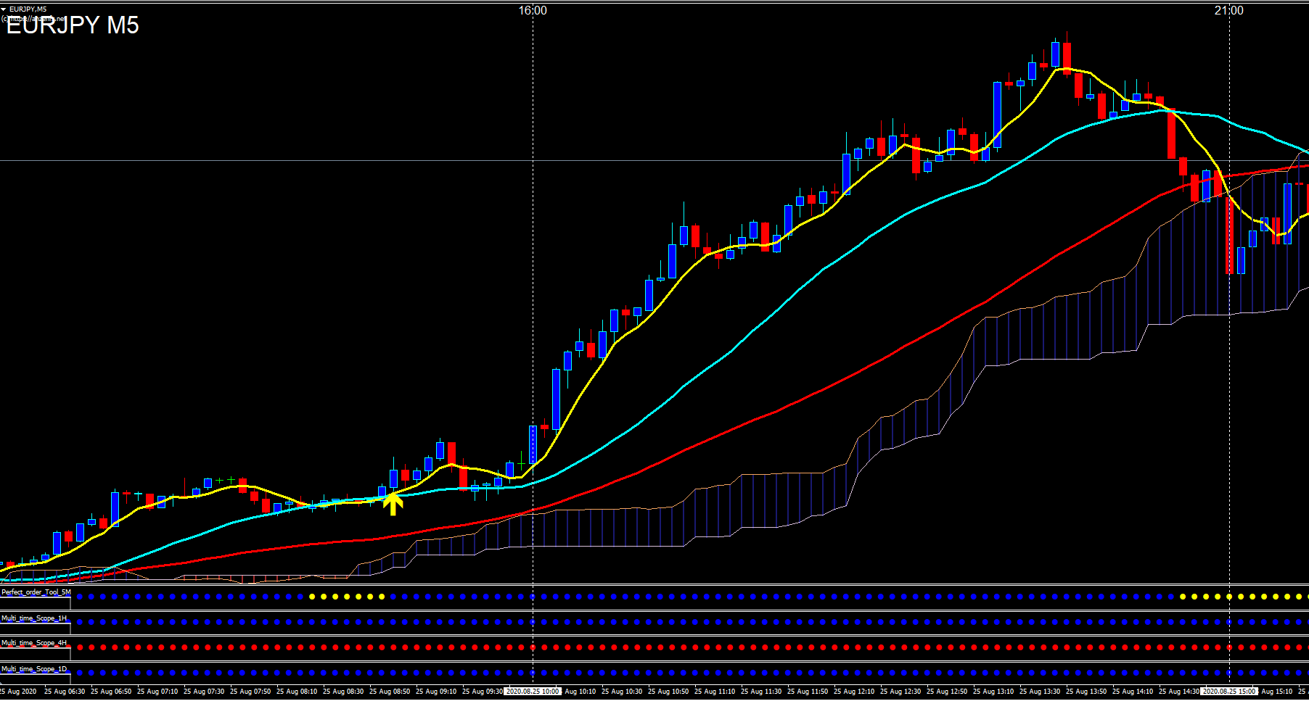
Task: Click the 16:00 vertical line label
Action: point(533,10)
